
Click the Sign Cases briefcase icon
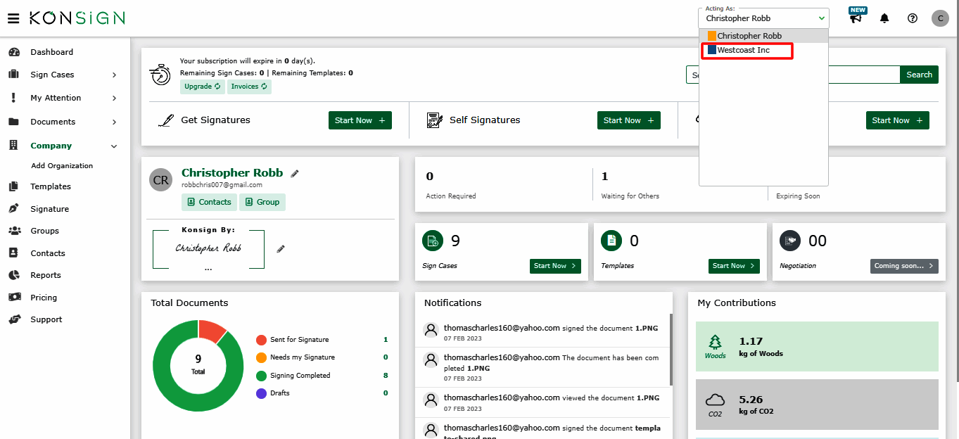(13, 75)
